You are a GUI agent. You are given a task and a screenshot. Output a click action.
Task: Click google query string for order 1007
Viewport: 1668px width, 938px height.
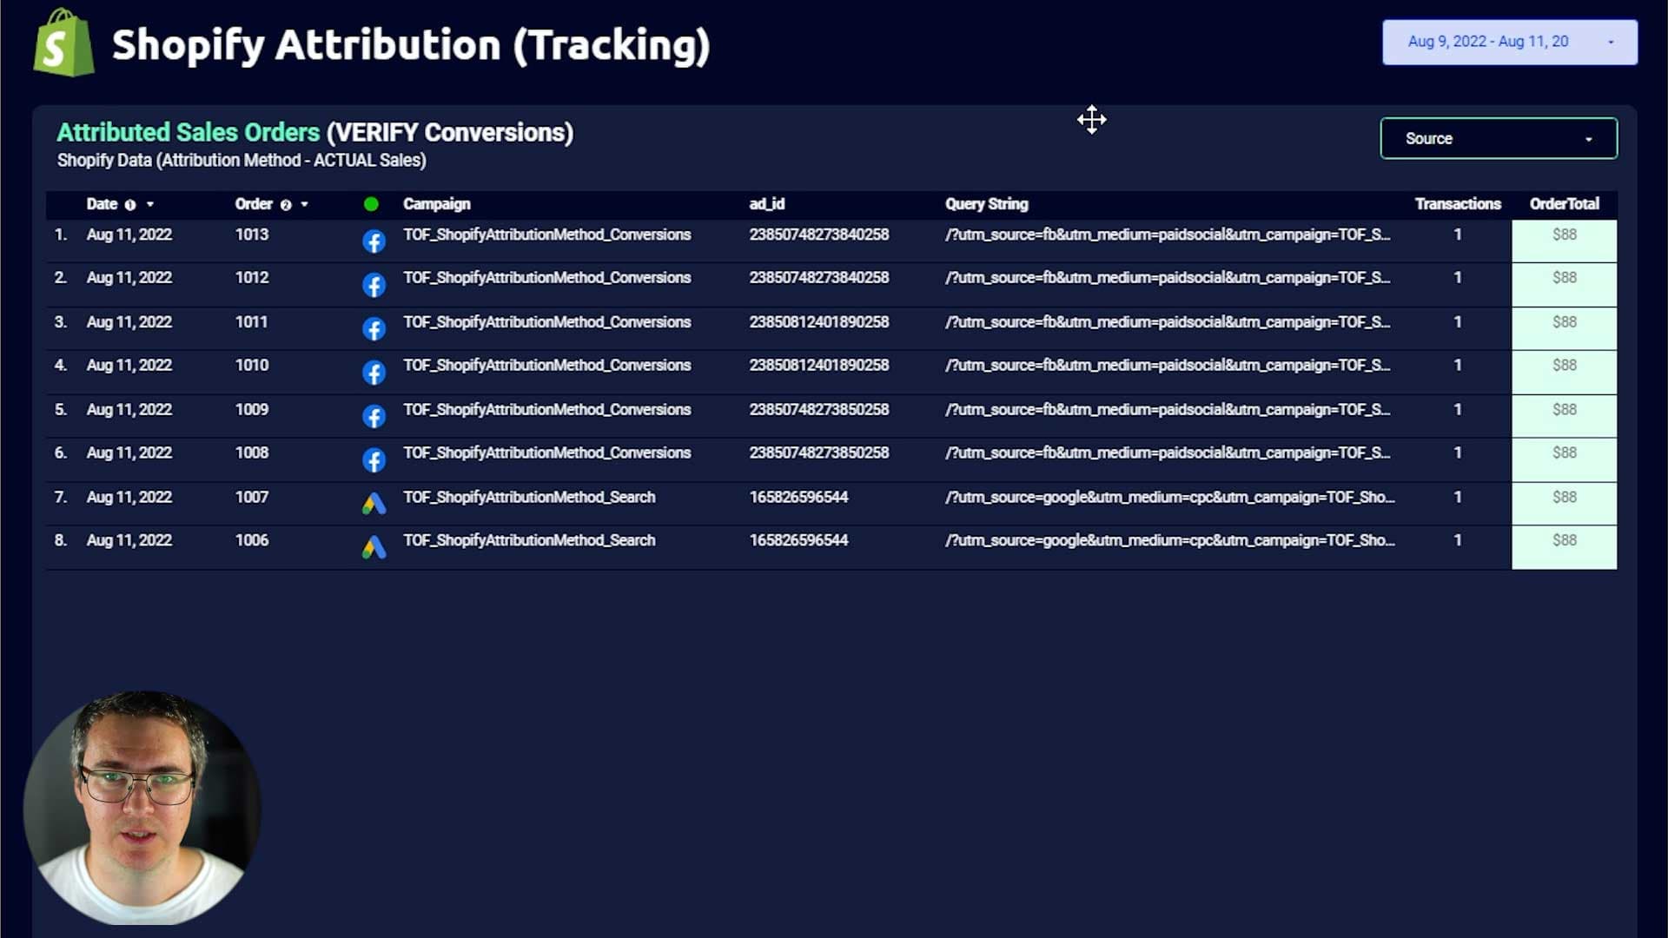1170,498
